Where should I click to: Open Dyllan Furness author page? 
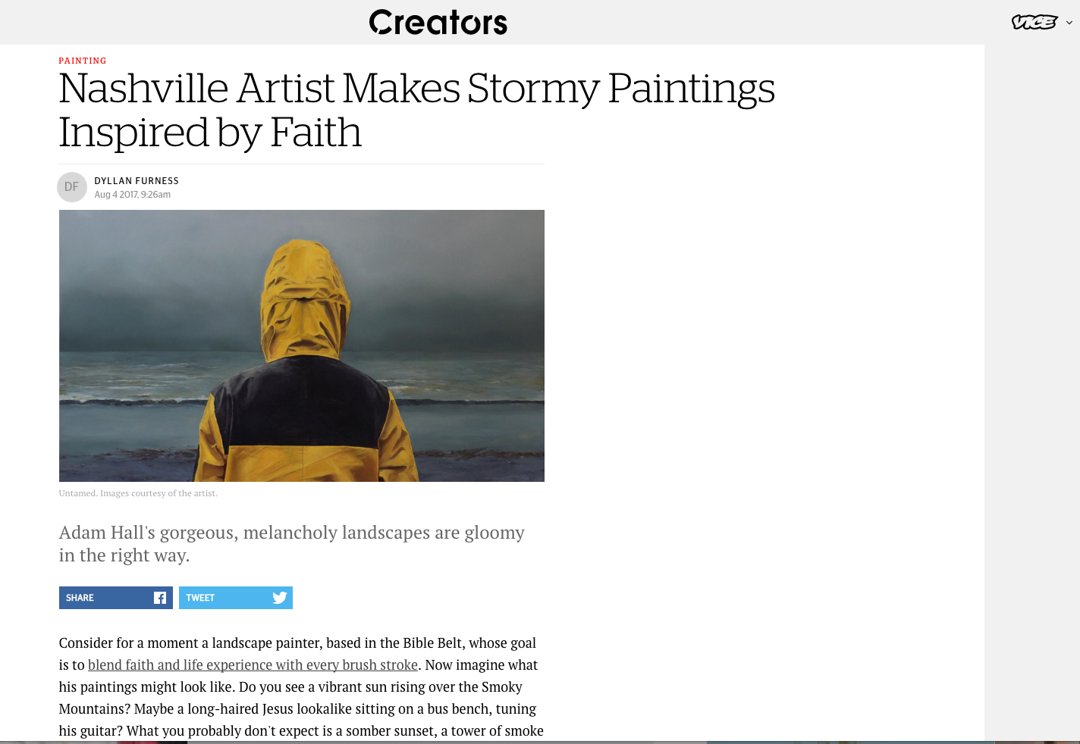click(137, 181)
